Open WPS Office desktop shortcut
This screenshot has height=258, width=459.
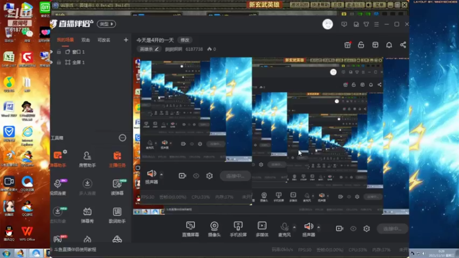point(27,233)
